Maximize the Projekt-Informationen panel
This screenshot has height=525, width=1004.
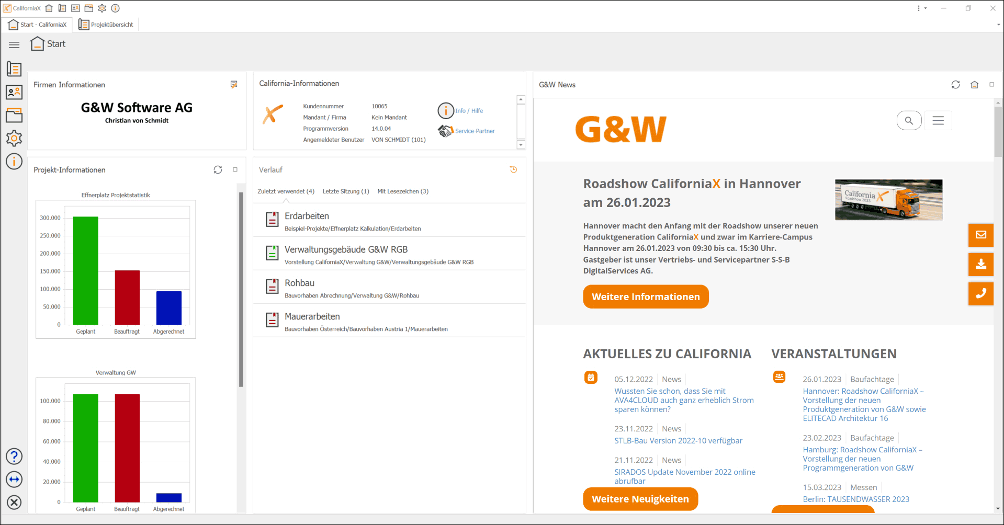pyautogui.click(x=235, y=169)
